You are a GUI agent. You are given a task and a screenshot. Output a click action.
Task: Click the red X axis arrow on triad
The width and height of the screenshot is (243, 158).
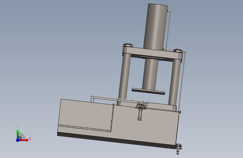pyautogui.click(x=24, y=140)
